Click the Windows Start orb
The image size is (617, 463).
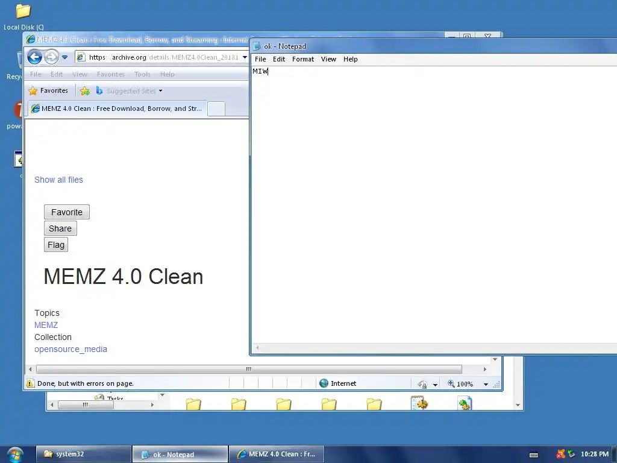tap(15, 455)
